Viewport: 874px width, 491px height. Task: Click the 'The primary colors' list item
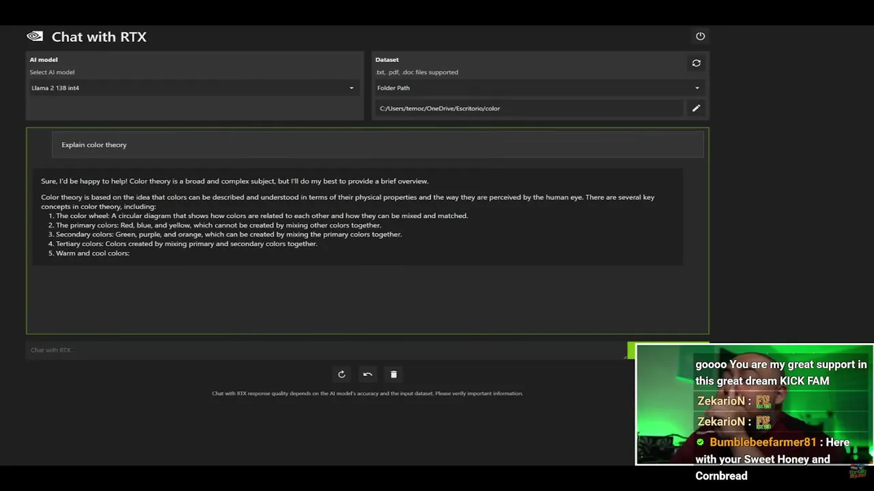tap(215, 225)
